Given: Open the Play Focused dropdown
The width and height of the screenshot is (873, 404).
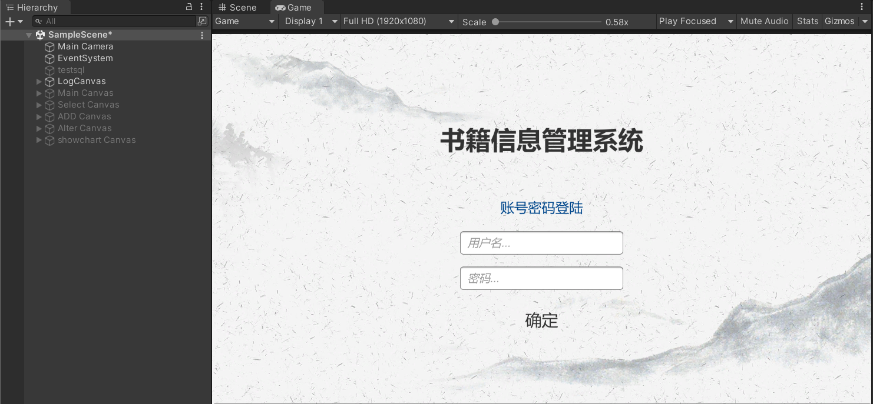Looking at the screenshot, I should point(696,21).
